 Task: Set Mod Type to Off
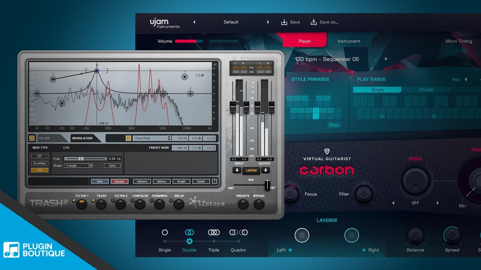39,156
